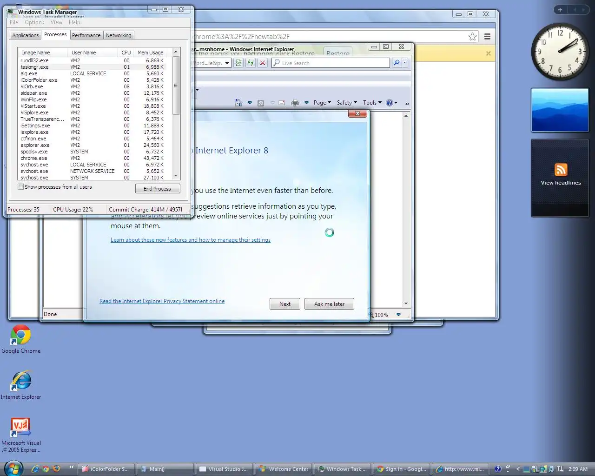Click the IE Print icon
This screenshot has width=595, height=476.
click(x=295, y=103)
